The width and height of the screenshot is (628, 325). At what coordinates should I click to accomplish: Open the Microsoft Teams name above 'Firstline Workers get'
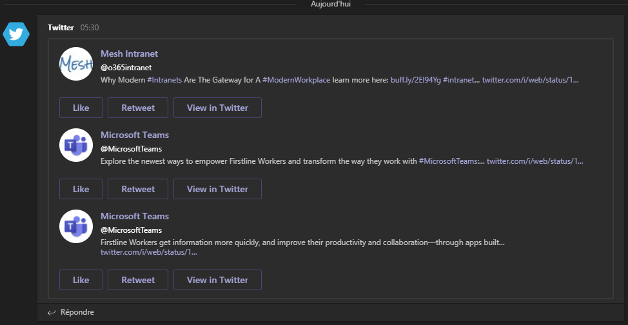pyautogui.click(x=135, y=217)
